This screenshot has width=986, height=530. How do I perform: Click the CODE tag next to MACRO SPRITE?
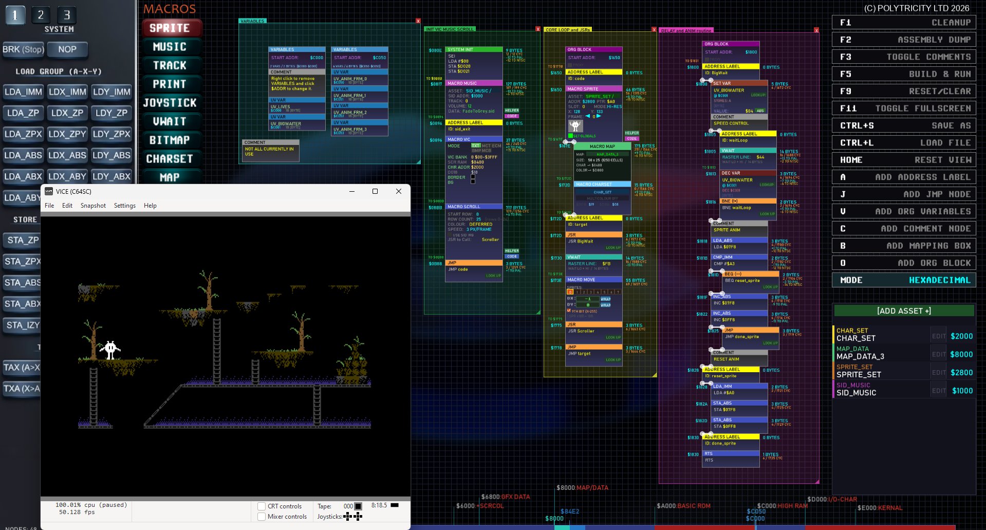[632, 138]
